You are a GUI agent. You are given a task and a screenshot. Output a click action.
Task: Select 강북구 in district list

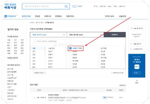coord(50,58)
